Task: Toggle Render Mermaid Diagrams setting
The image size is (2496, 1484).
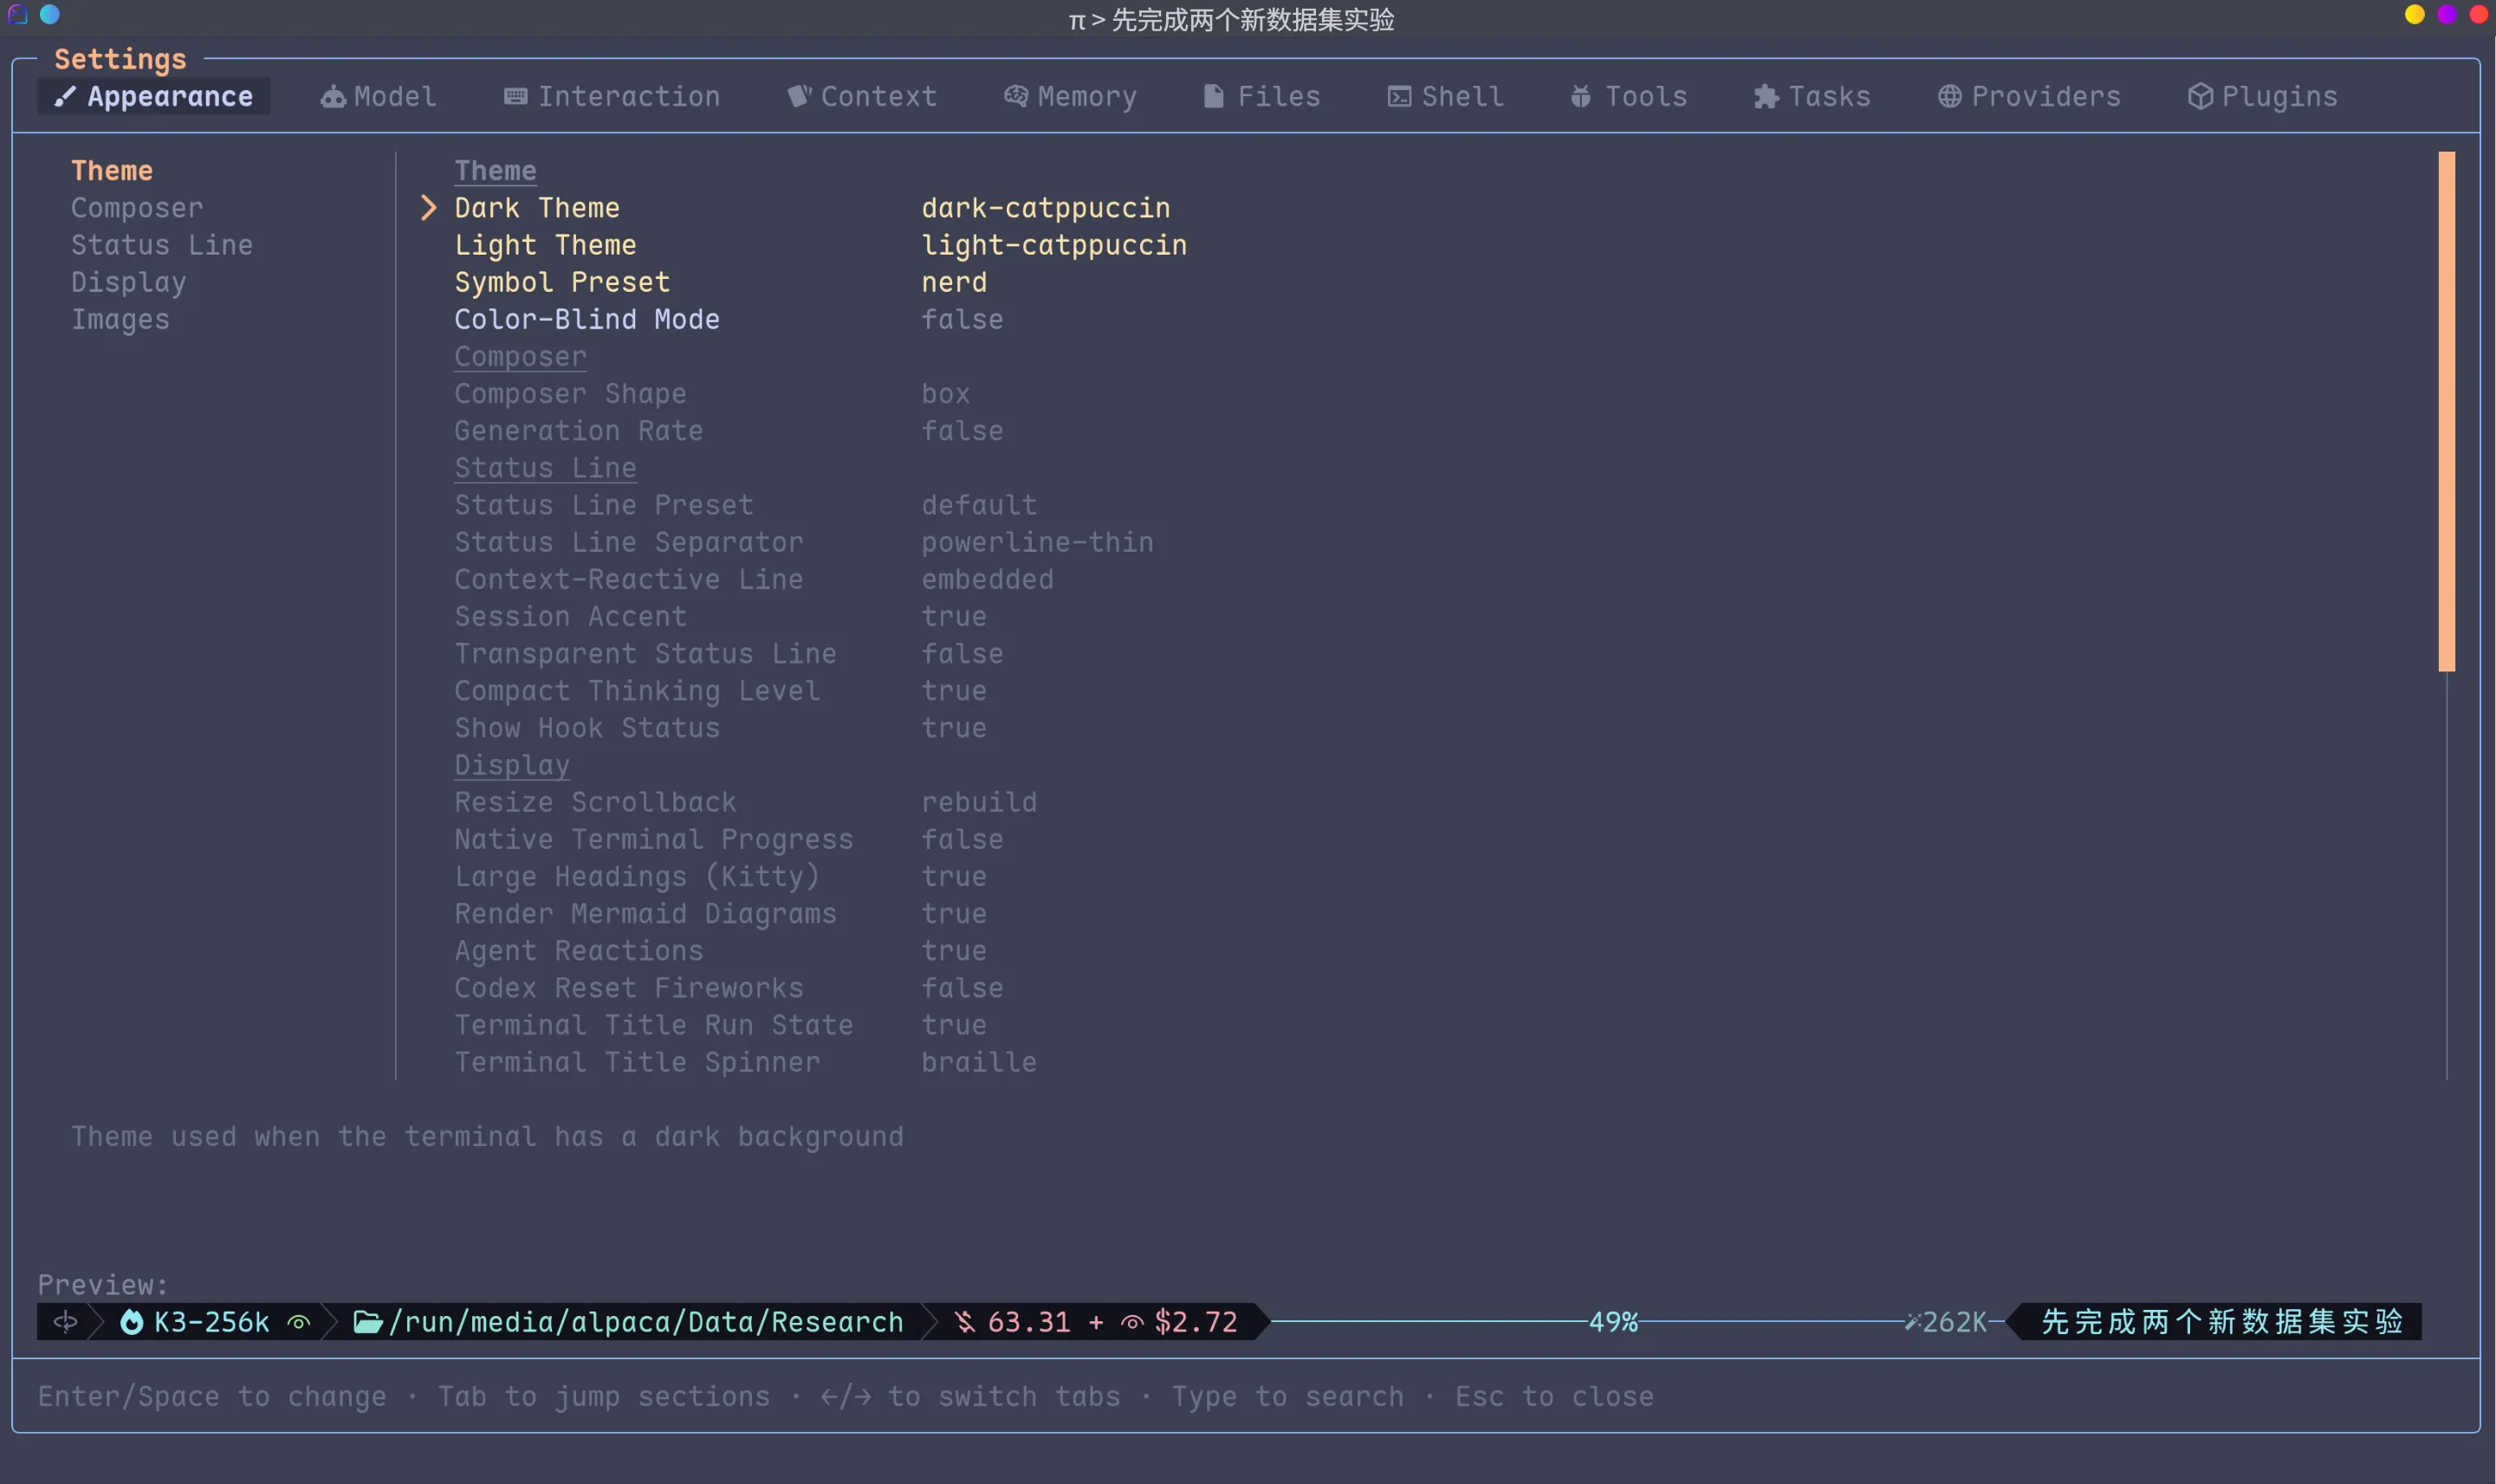Action: (x=721, y=914)
